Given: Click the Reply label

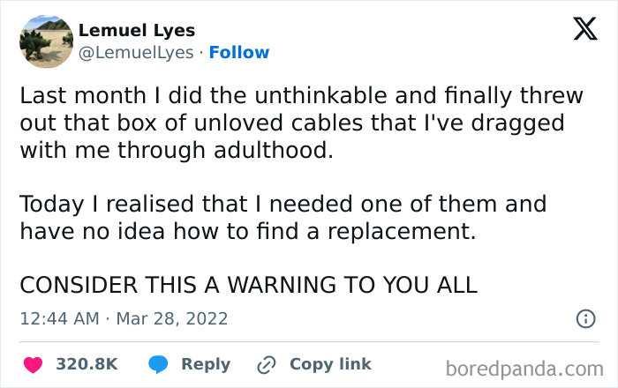Looking at the screenshot, I should pyautogui.click(x=206, y=364).
